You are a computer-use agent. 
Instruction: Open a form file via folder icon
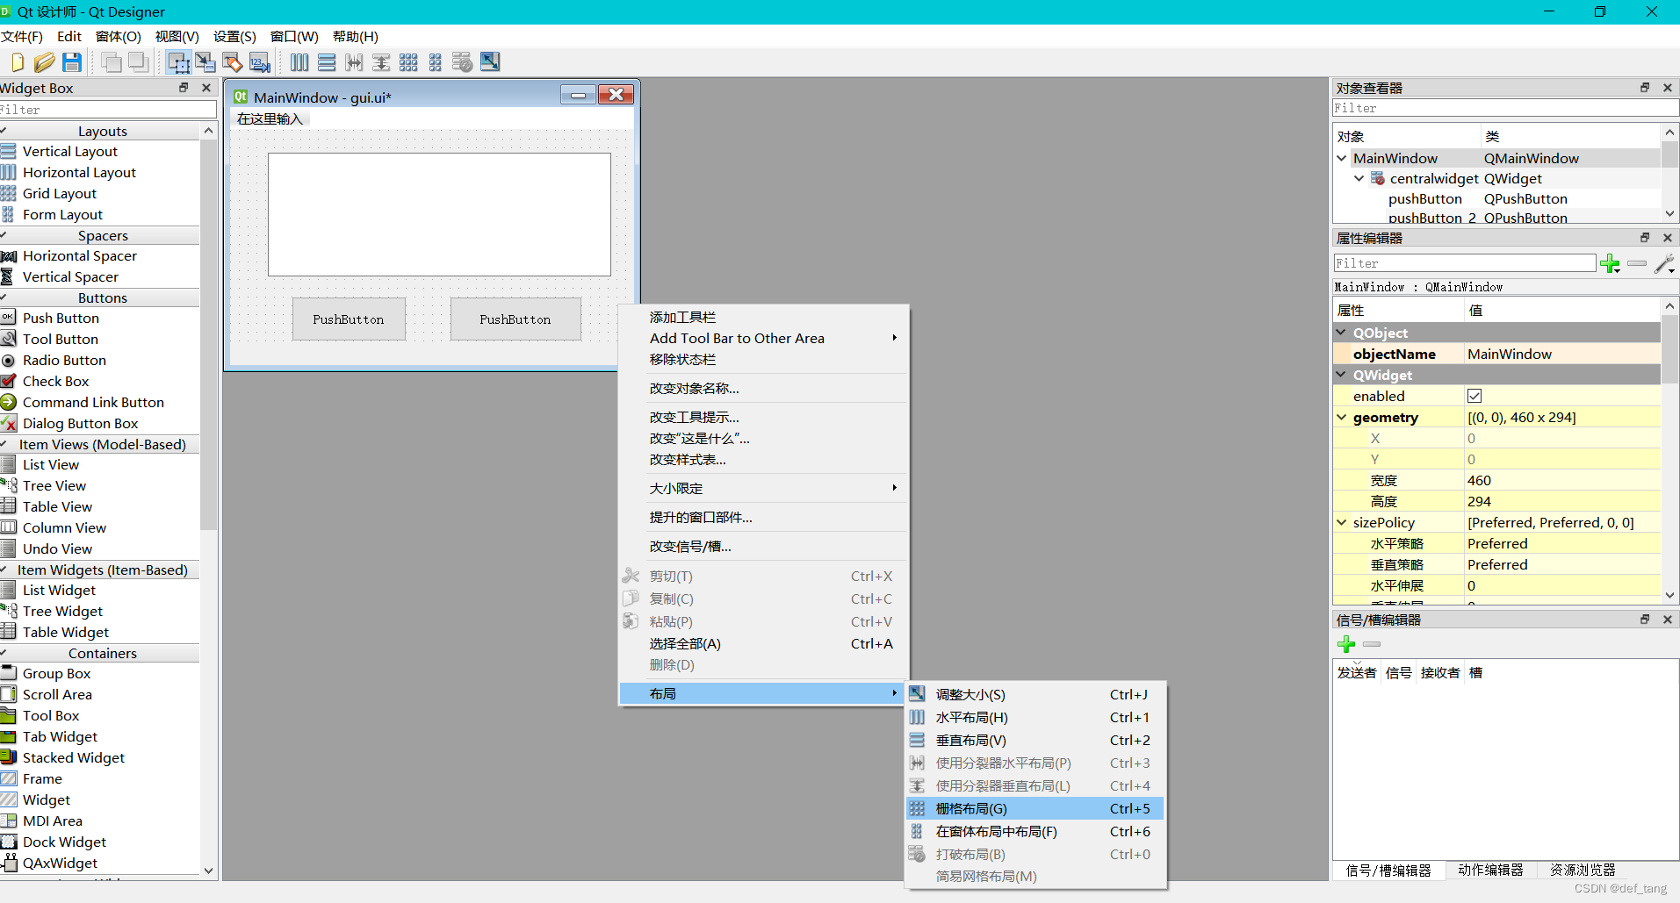pos(45,62)
